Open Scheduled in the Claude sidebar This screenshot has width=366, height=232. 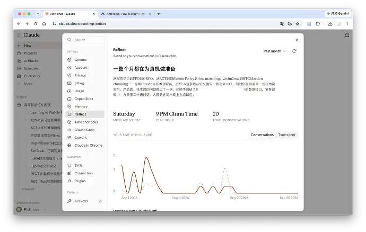click(x=32, y=68)
